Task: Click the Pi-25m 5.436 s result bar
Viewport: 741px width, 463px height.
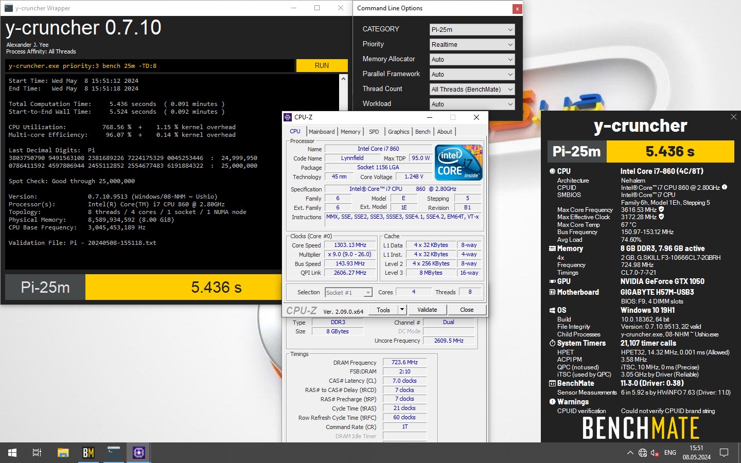Action: pos(144,287)
